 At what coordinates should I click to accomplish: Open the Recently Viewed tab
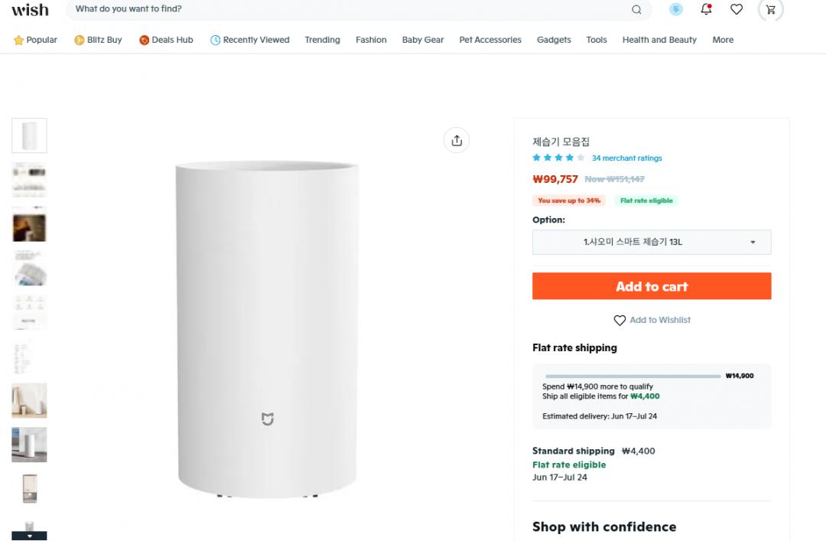point(249,40)
